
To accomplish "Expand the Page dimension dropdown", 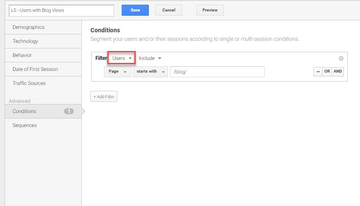I will pos(117,72).
